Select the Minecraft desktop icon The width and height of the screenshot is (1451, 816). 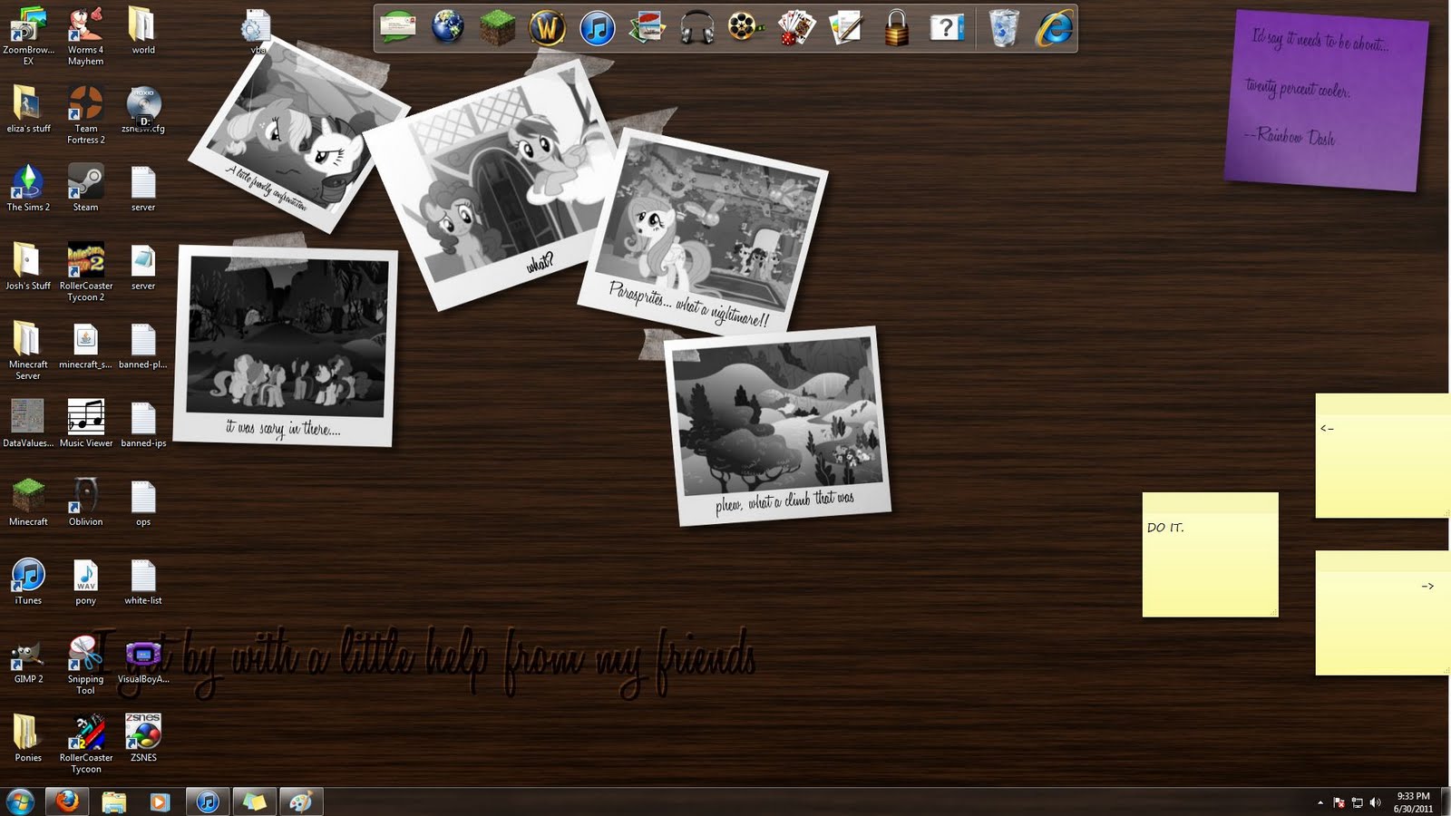(28, 502)
